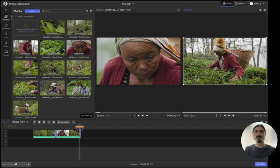The height and width of the screenshot is (168, 280).
Task: Step forward one frame in Source viewer
Action: pos(147,115)
